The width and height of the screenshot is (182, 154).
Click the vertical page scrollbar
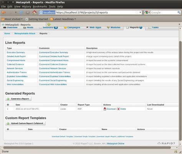pyautogui.click(x=180, y=91)
